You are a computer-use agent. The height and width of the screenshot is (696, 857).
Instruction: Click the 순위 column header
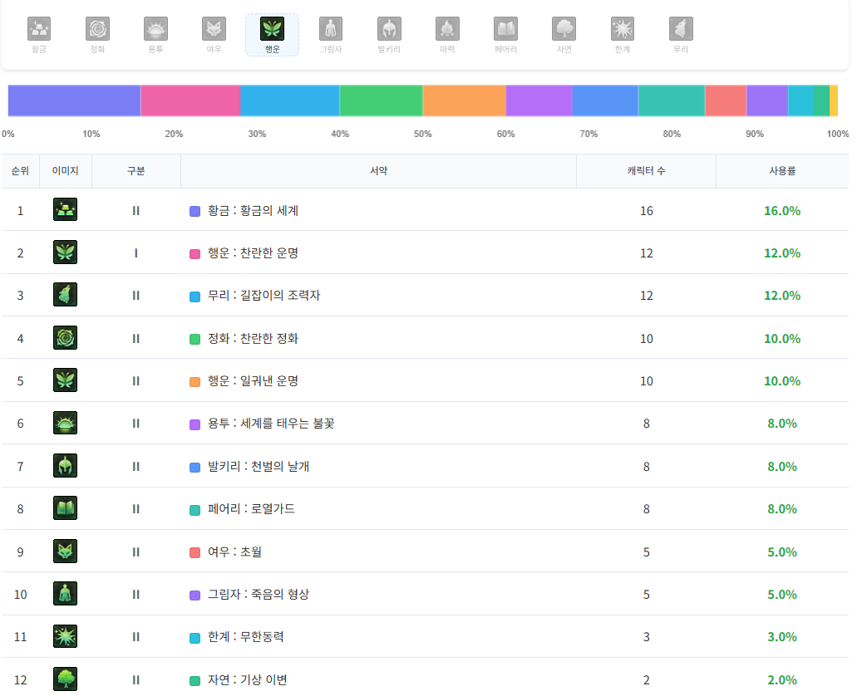(x=20, y=171)
